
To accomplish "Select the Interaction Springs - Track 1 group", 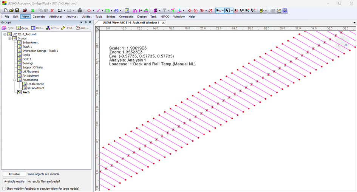I will (x=40, y=51).
